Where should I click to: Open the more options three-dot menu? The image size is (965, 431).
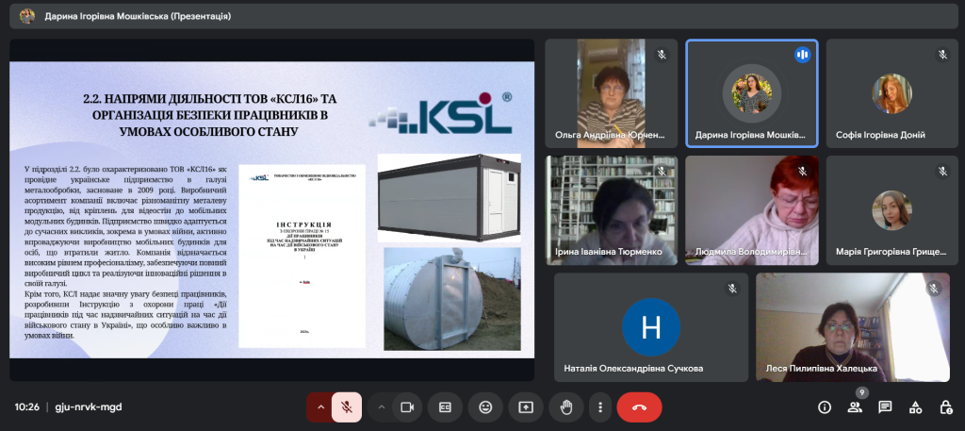pos(600,407)
